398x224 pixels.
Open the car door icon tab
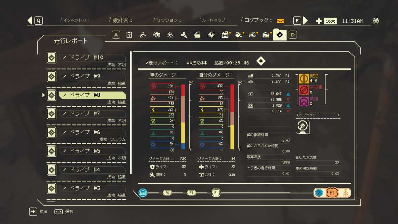(197, 35)
